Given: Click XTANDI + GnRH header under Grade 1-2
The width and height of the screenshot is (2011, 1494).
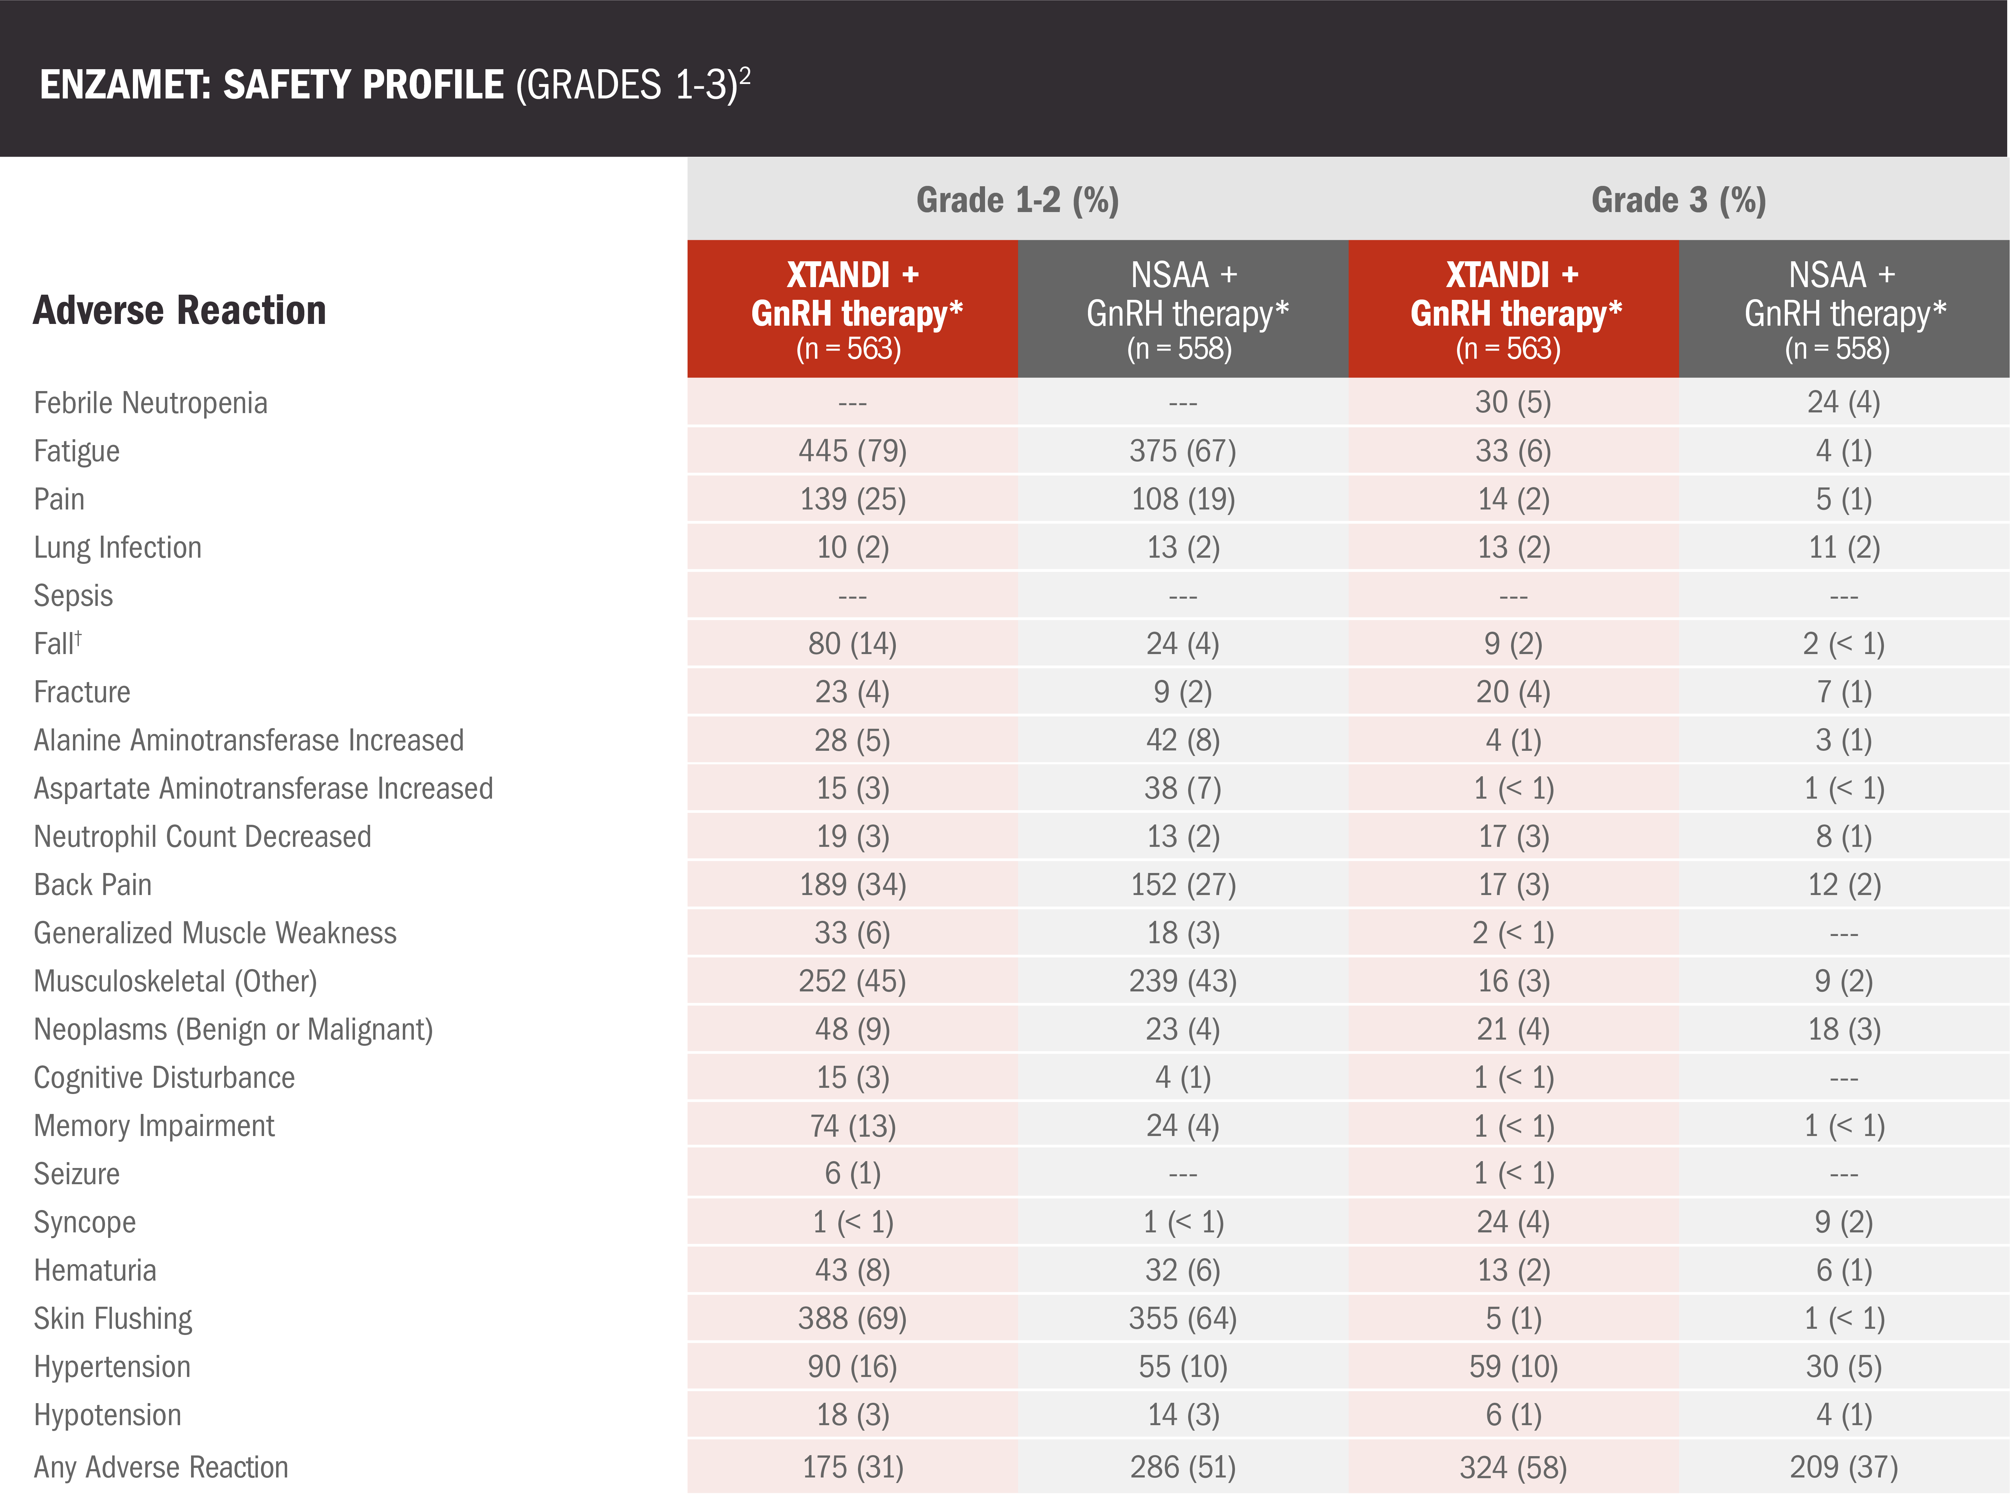Looking at the screenshot, I should pos(852,310).
